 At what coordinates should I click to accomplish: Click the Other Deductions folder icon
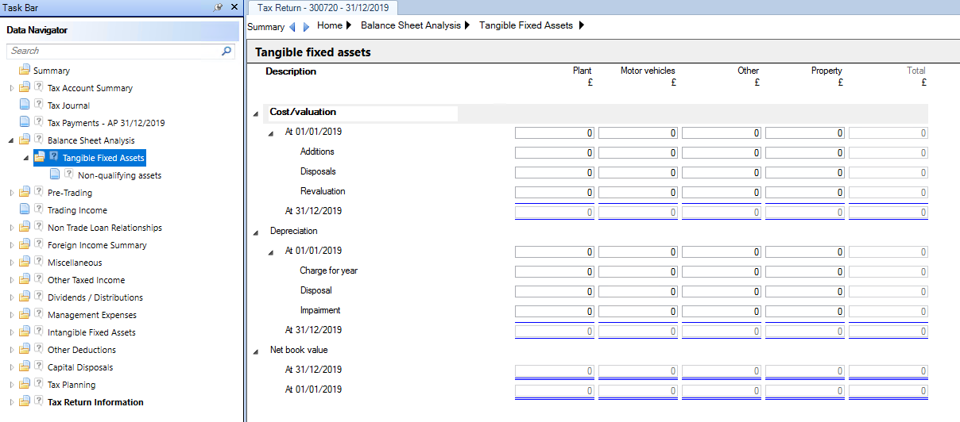click(x=25, y=350)
